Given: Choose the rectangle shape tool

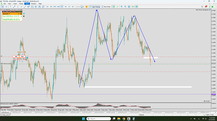Looking at the screenshot, I should click(x=32, y=7).
